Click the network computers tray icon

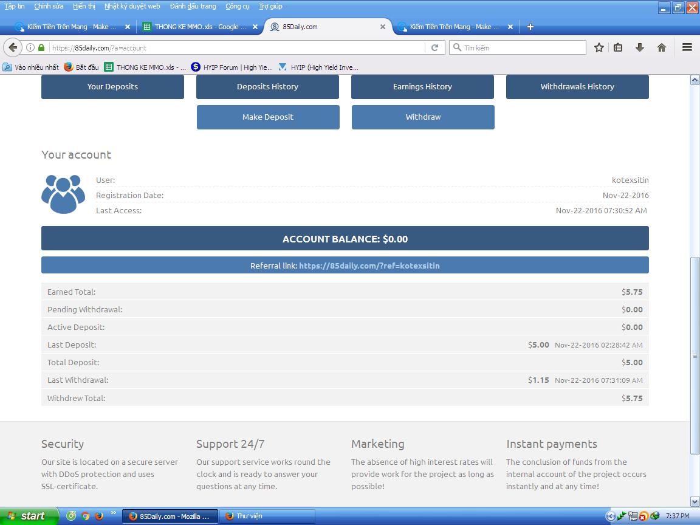[633, 516]
